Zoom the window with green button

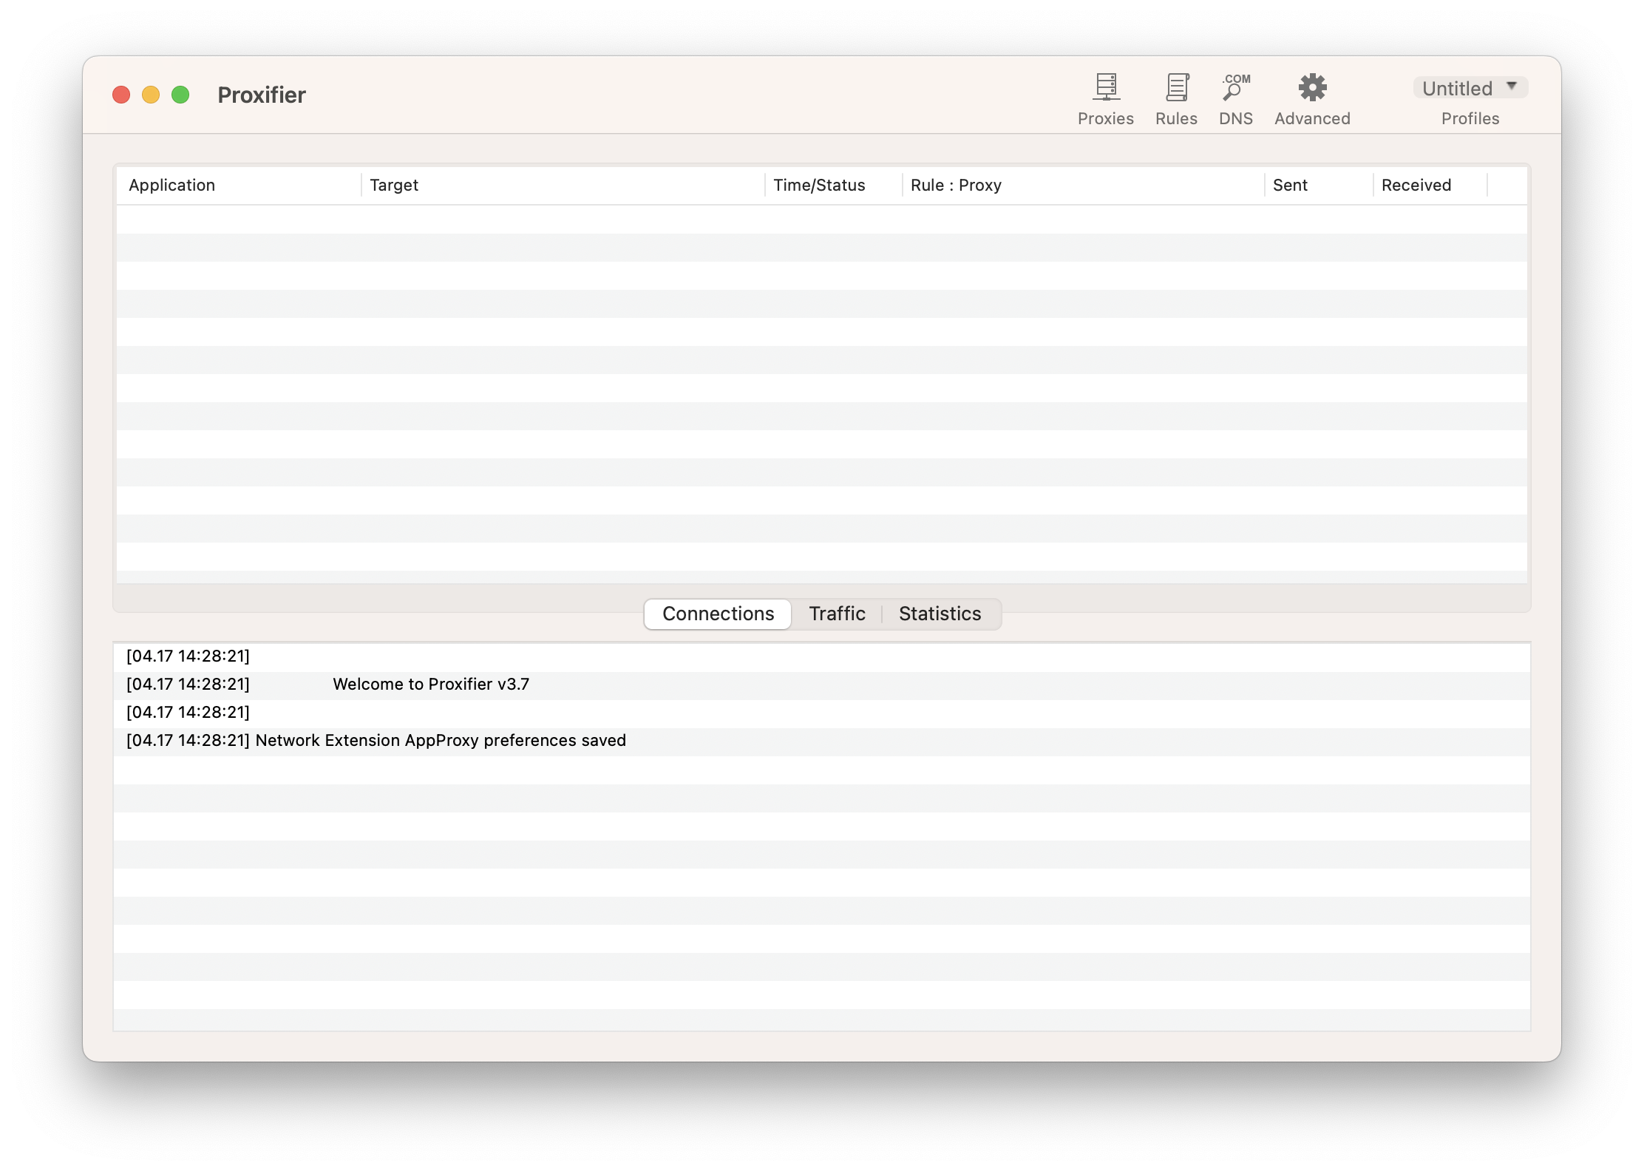pos(180,95)
